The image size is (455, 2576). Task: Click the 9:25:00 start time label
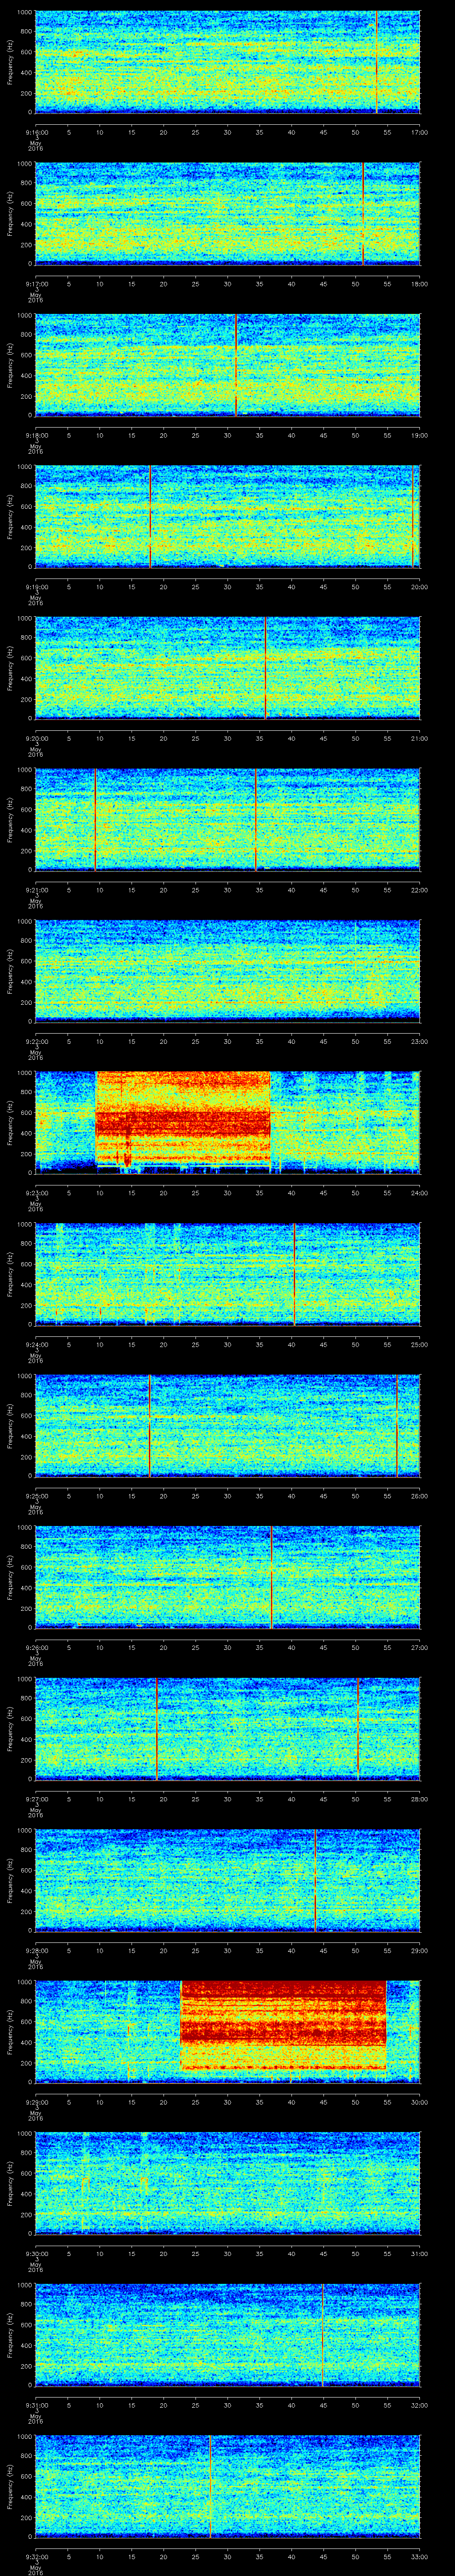coord(36,1496)
